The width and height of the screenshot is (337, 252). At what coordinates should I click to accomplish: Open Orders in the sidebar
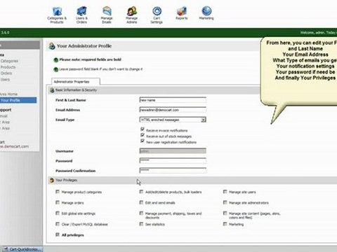[6, 73]
